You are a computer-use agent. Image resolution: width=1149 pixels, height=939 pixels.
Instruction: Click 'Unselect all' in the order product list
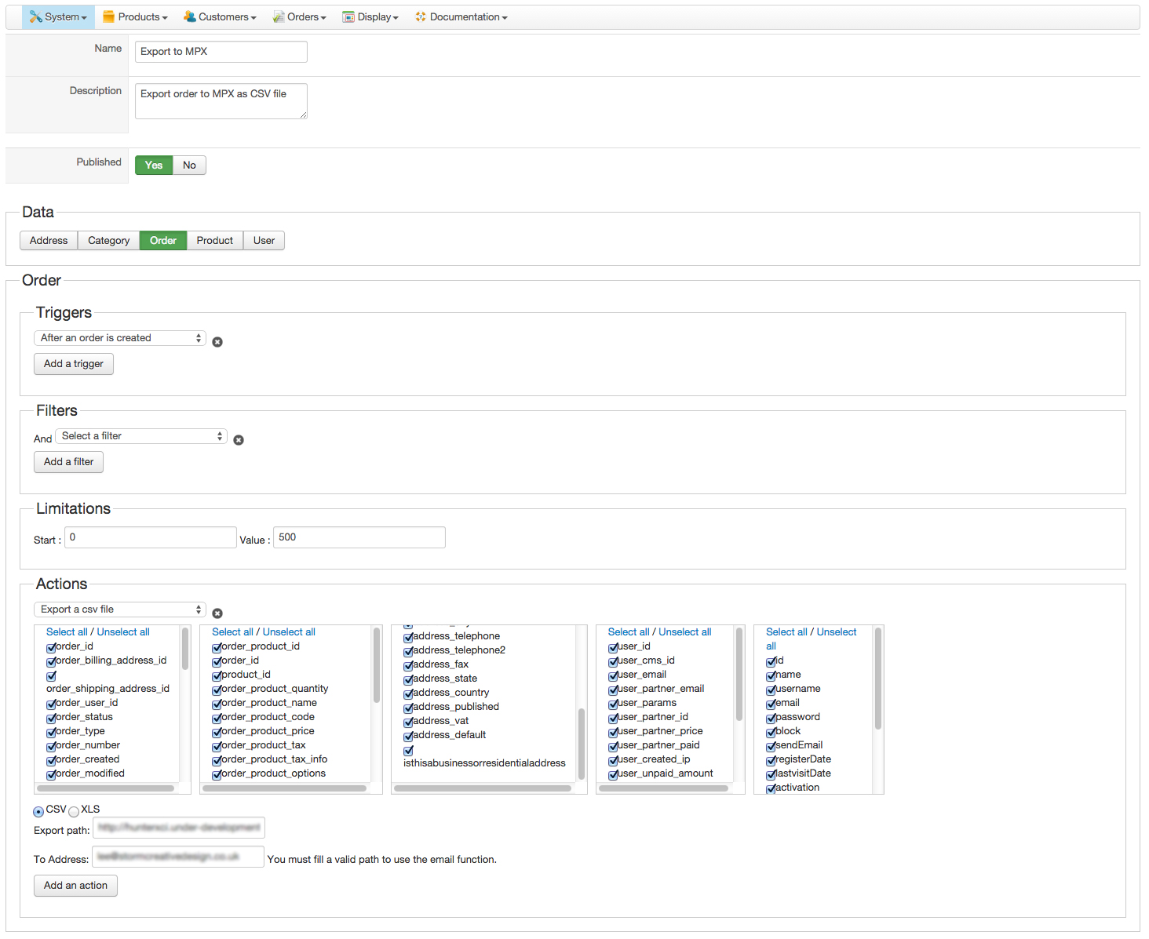tap(289, 632)
